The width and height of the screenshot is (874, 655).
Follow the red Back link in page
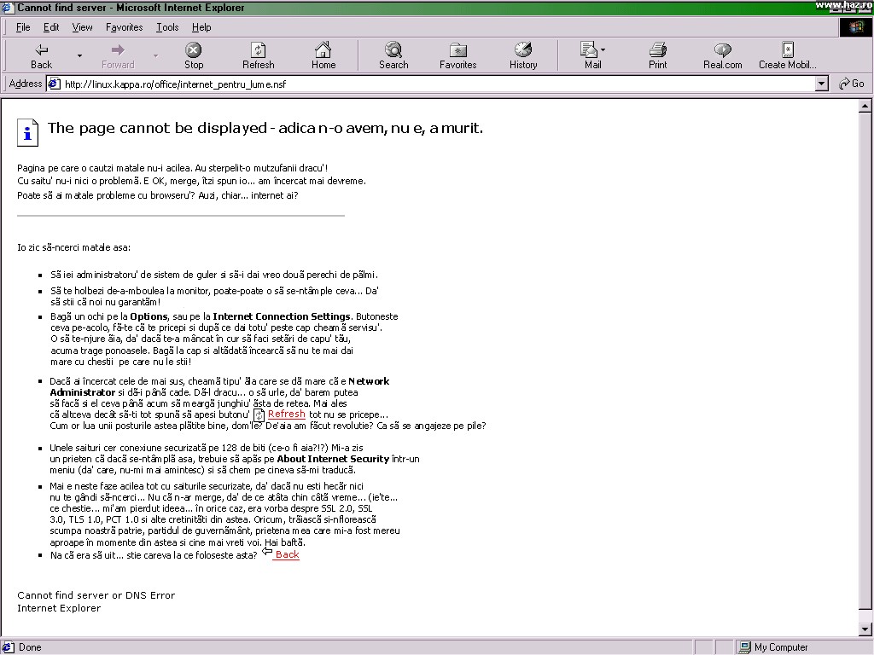pyautogui.click(x=287, y=555)
